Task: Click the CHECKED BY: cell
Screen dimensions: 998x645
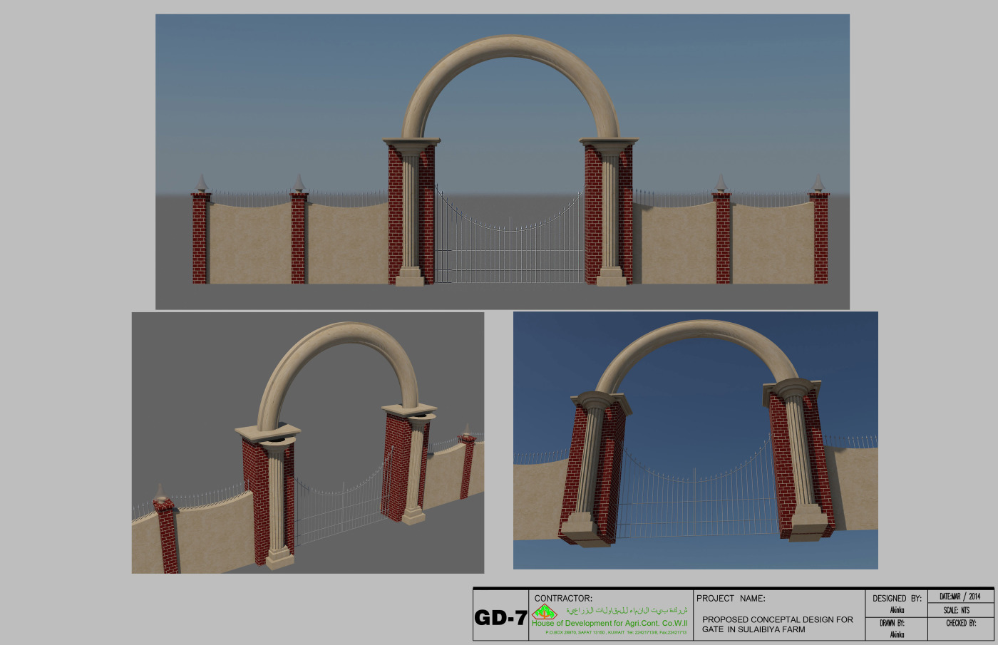Action: click(961, 623)
